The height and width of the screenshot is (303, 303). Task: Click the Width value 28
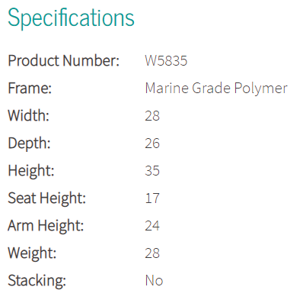pos(152,116)
